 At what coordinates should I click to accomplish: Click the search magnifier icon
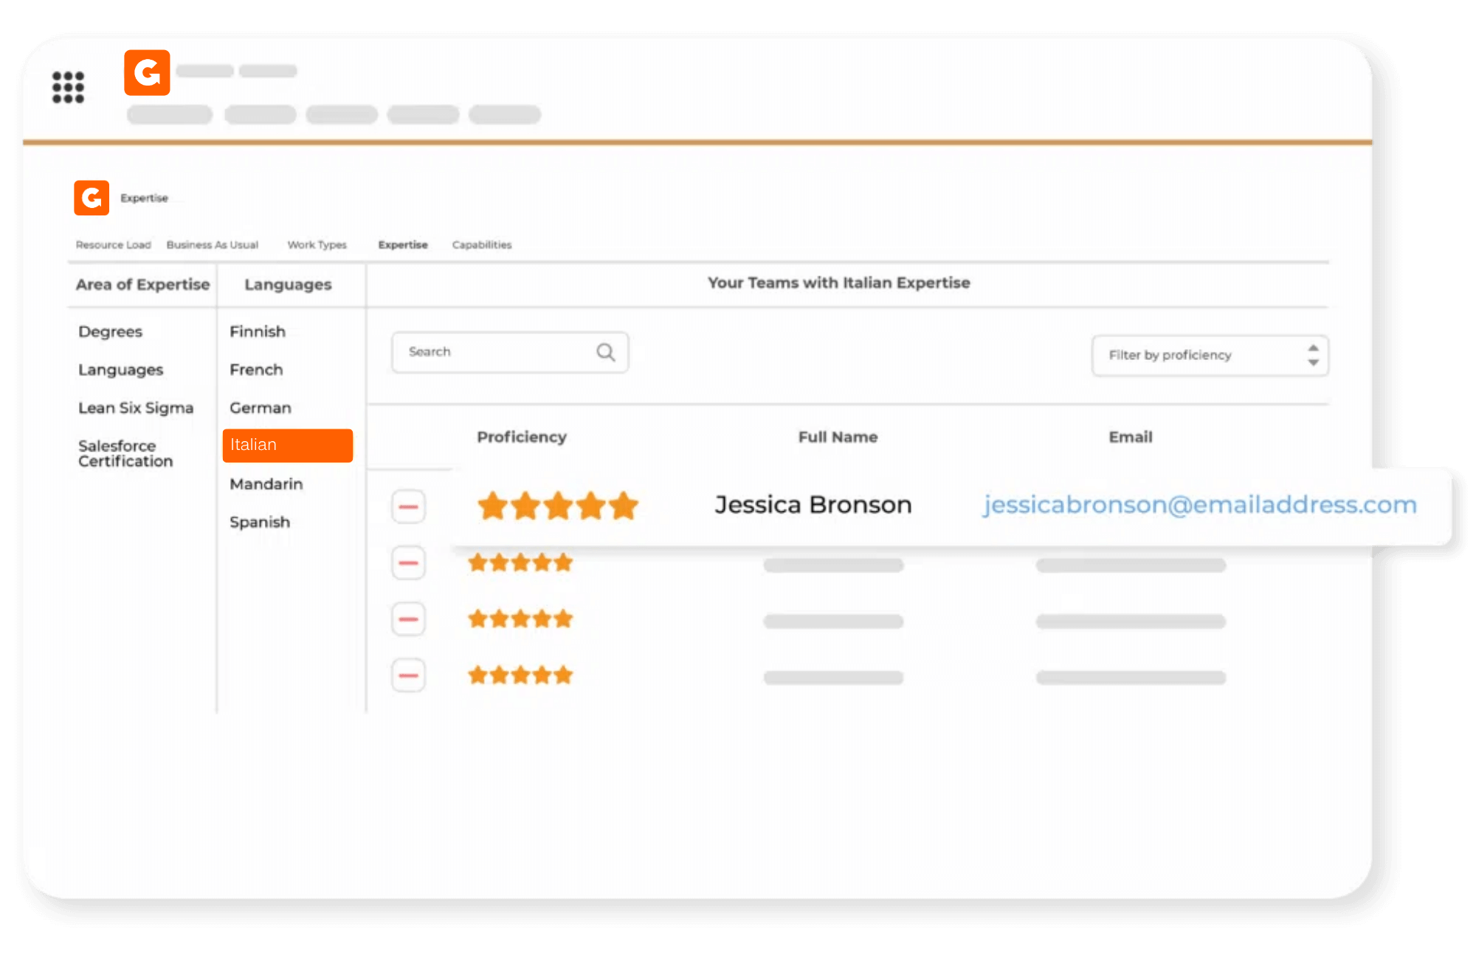606,352
